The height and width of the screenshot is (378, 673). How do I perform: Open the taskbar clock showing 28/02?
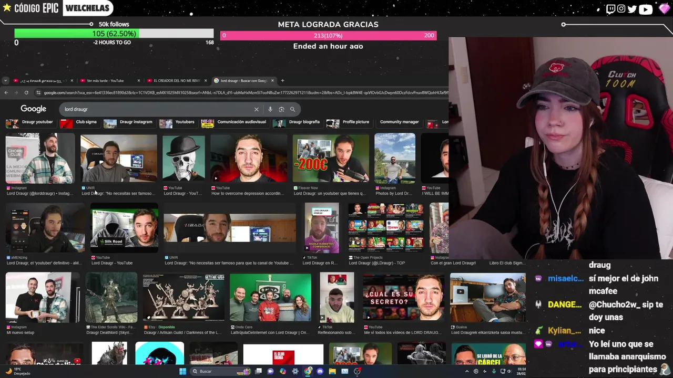pyautogui.click(x=522, y=371)
